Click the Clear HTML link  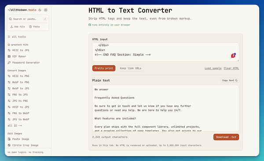coord(231,68)
